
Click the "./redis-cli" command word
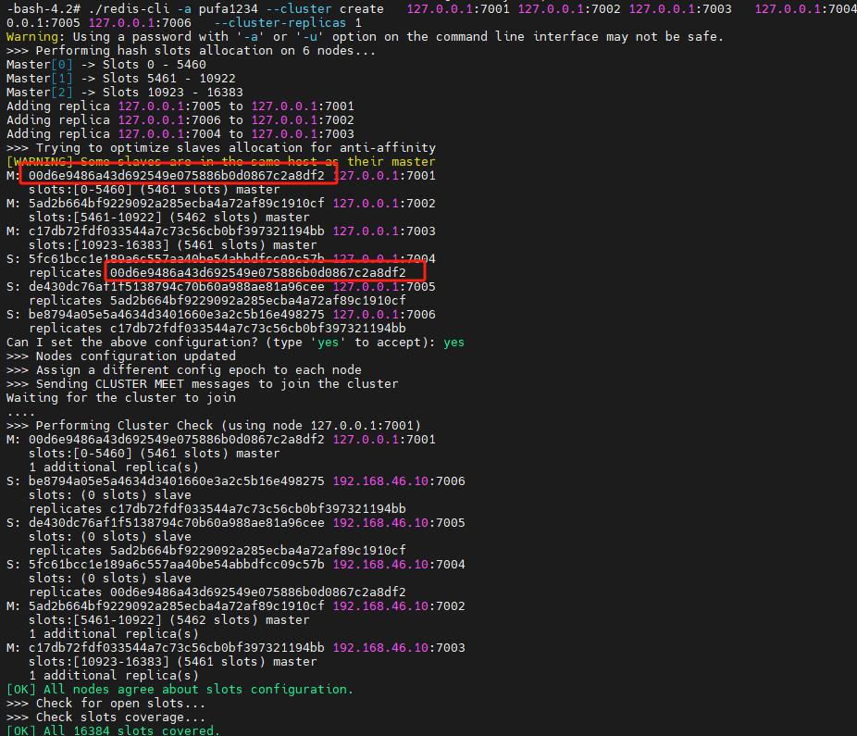pyautogui.click(x=129, y=8)
